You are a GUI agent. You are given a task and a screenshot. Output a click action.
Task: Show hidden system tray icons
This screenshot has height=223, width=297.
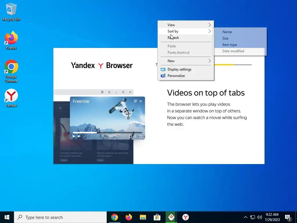pyautogui.click(x=245, y=217)
